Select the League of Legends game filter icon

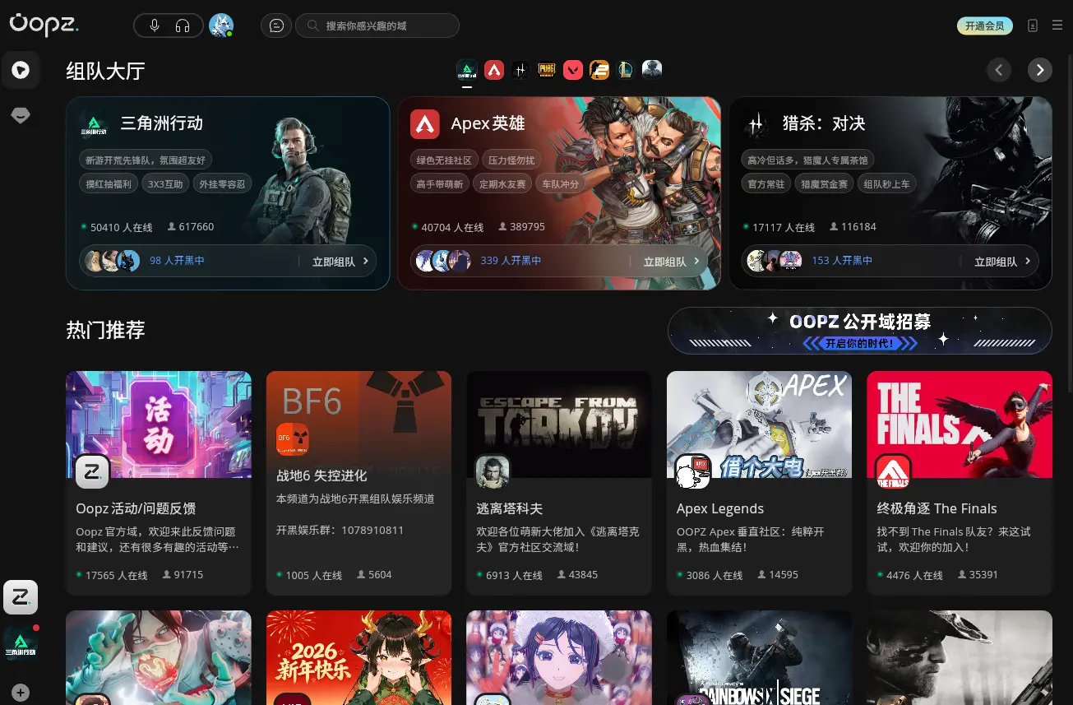(626, 70)
